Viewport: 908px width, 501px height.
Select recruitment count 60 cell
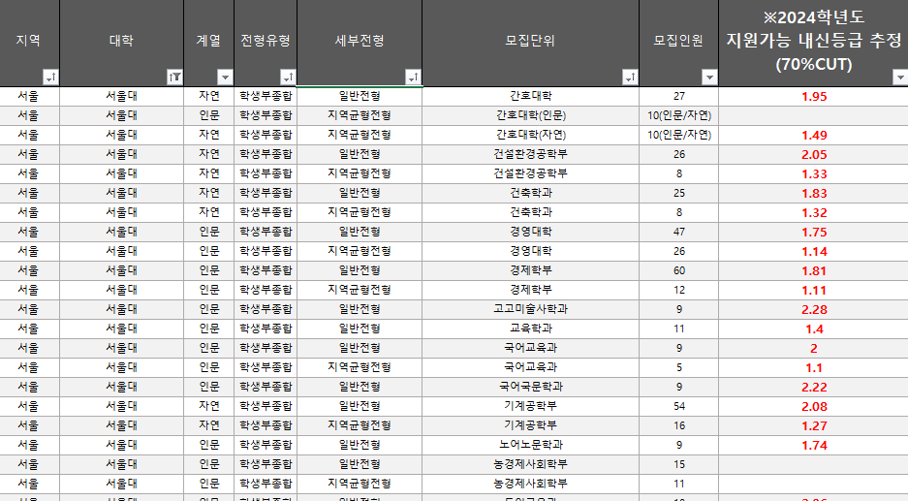pyautogui.click(x=678, y=270)
